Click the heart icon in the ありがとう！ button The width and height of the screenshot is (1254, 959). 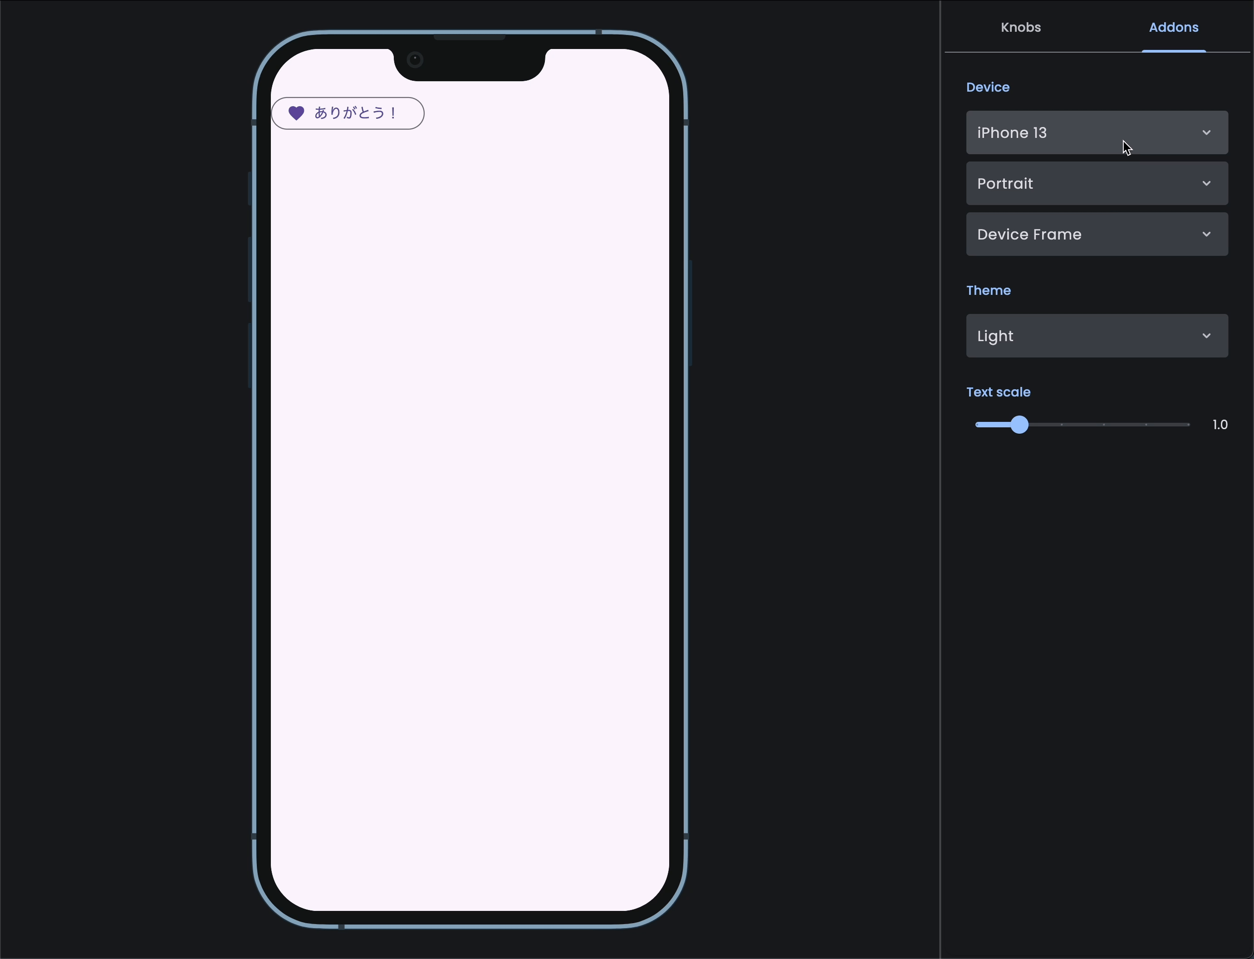tap(296, 113)
